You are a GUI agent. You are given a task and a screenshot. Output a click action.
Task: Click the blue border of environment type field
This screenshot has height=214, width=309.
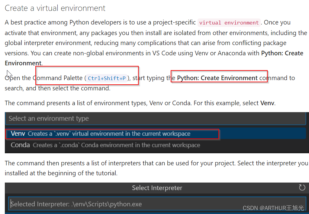tap(156, 113)
